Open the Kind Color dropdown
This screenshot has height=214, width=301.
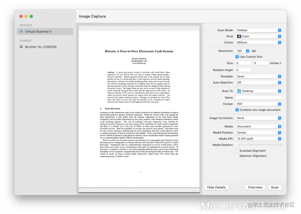tap(258, 36)
